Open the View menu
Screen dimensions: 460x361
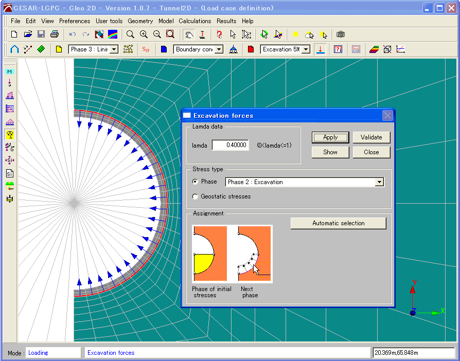coord(47,21)
